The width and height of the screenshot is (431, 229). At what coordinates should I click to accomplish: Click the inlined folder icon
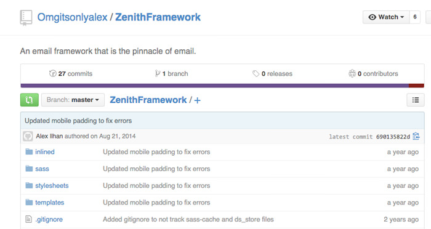click(29, 152)
